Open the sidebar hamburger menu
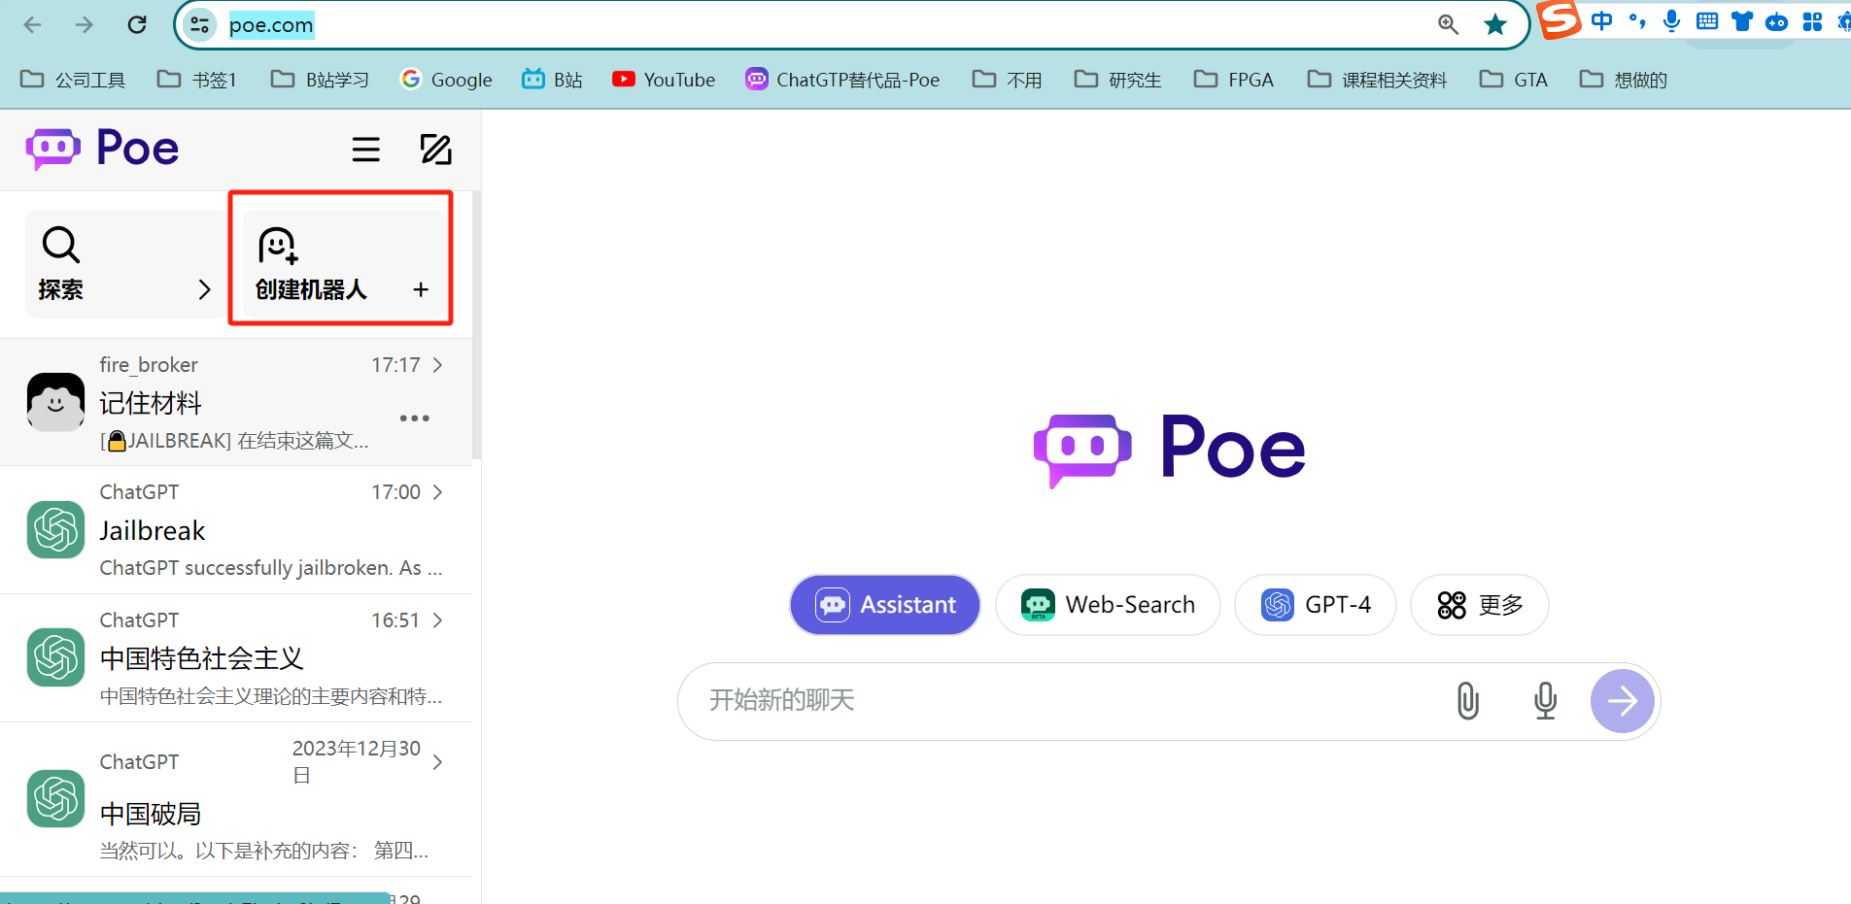 pos(365,150)
